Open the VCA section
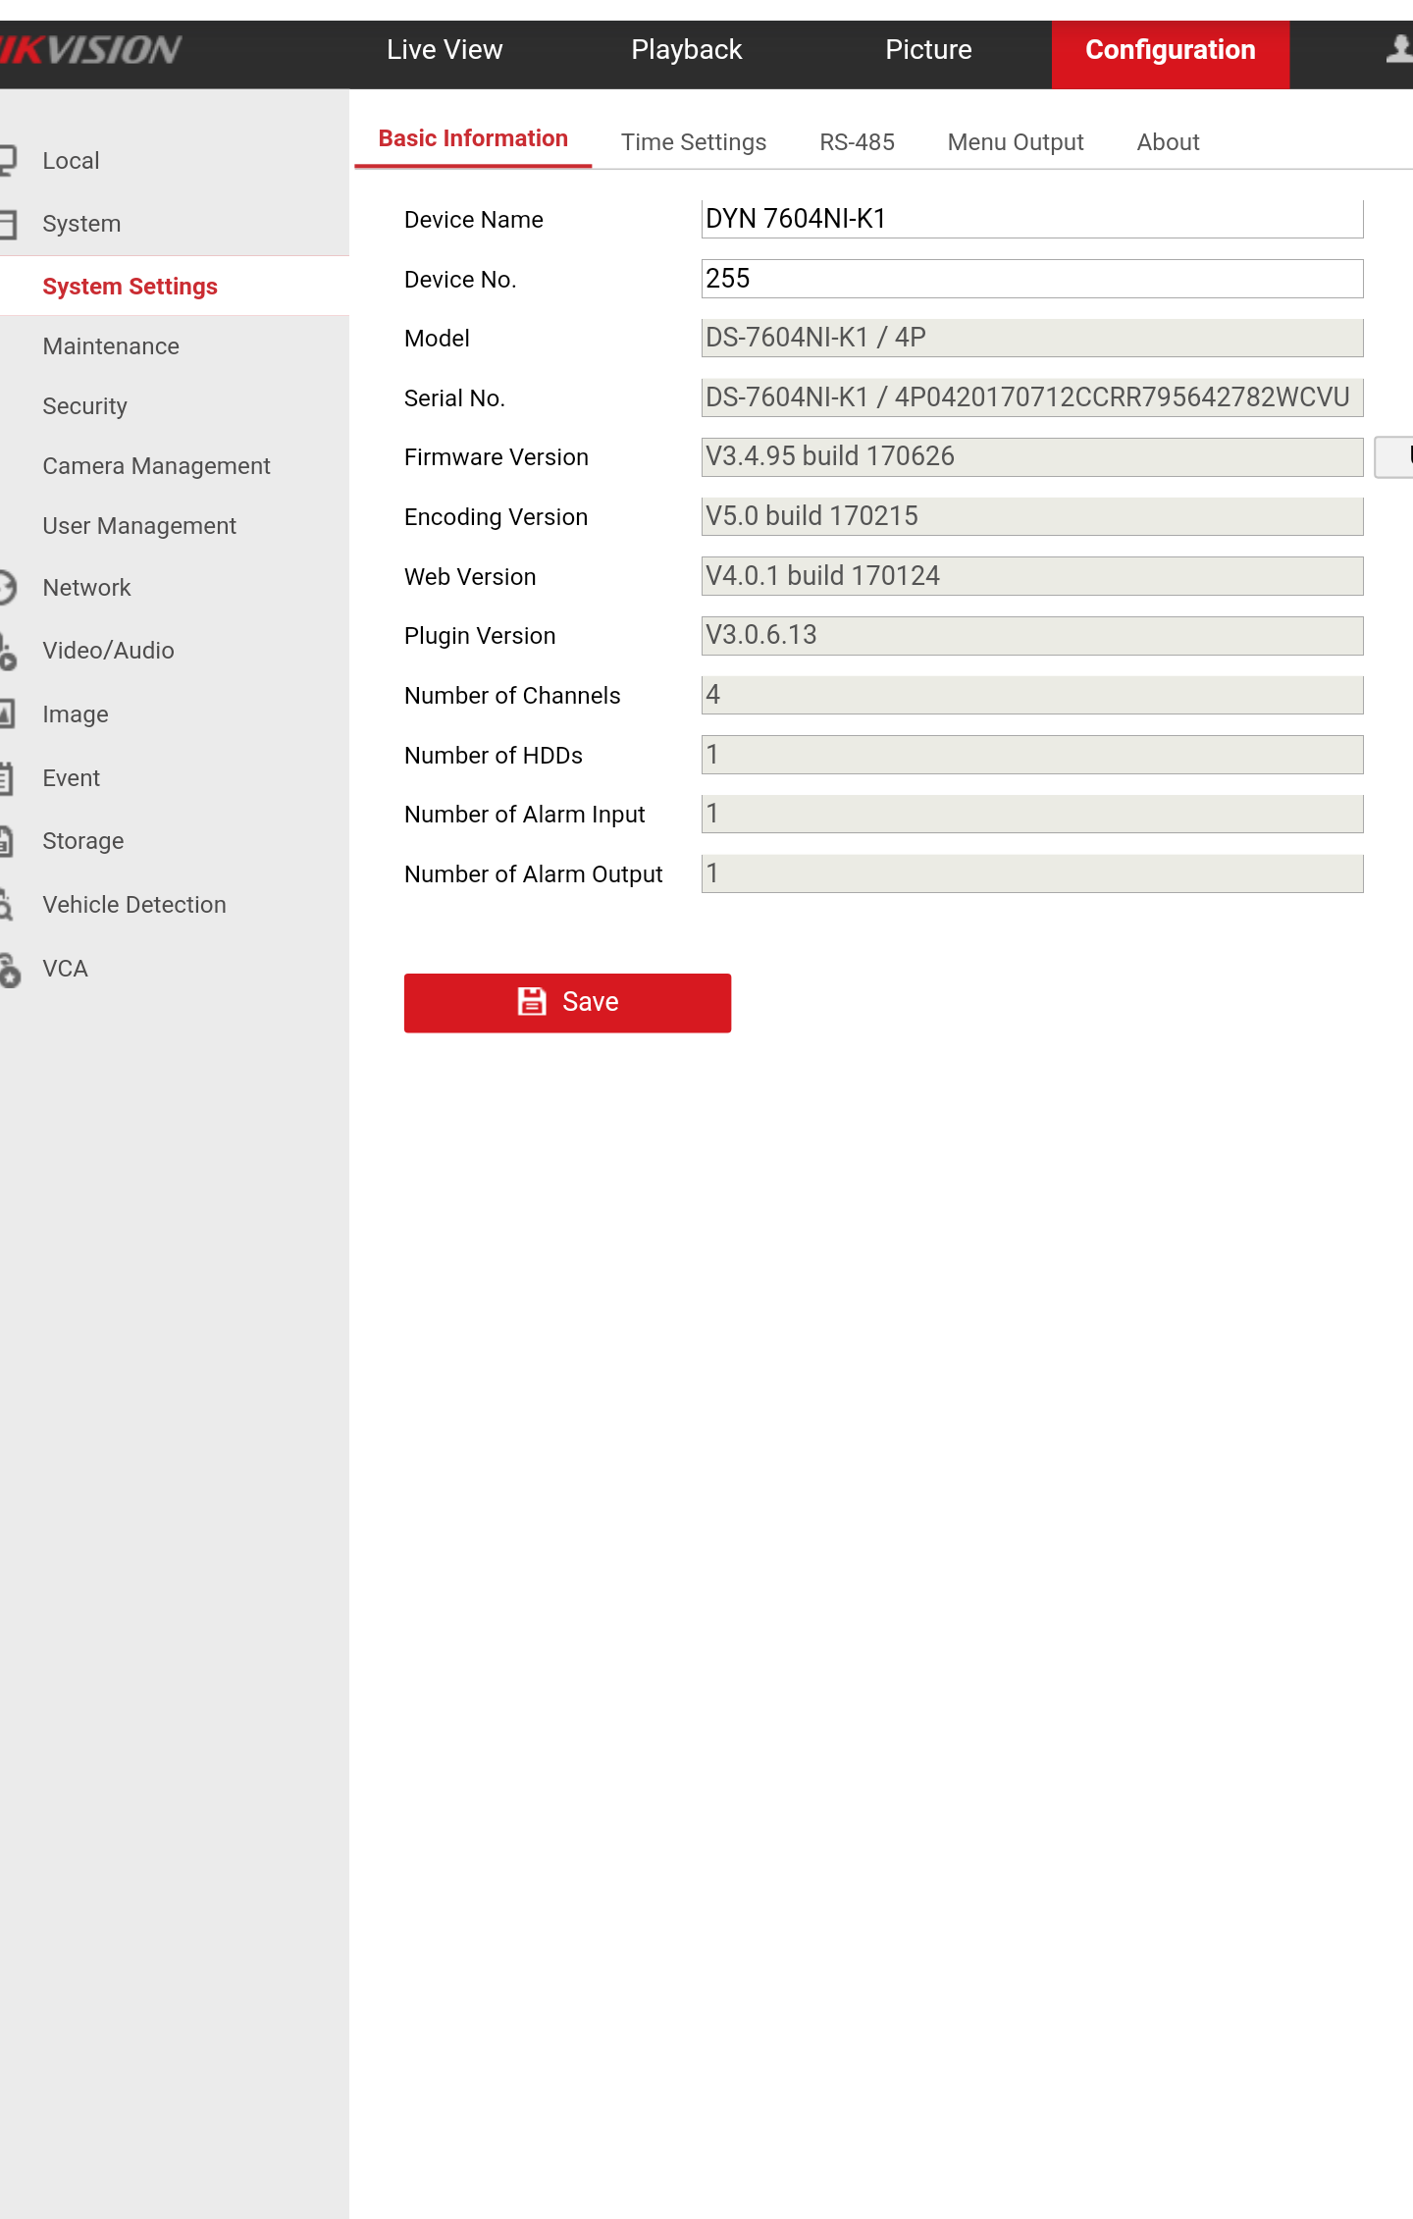 click(x=66, y=969)
